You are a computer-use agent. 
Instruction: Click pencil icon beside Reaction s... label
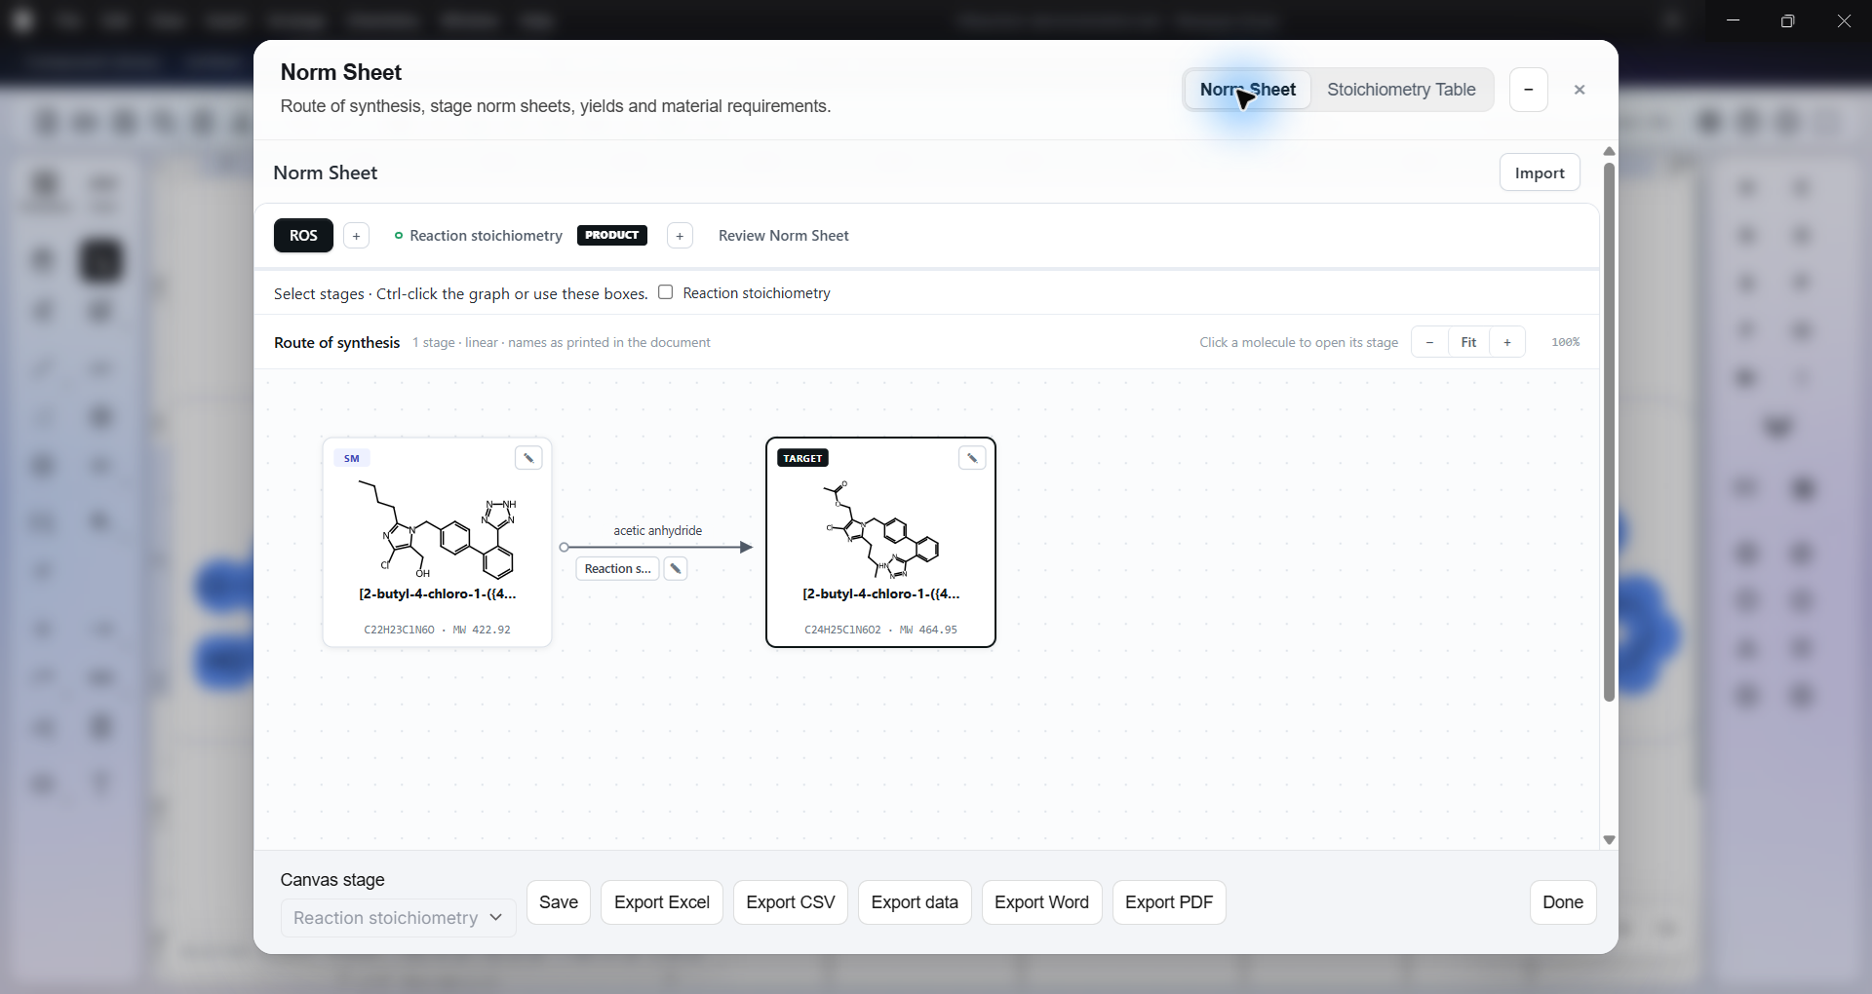(x=676, y=569)
